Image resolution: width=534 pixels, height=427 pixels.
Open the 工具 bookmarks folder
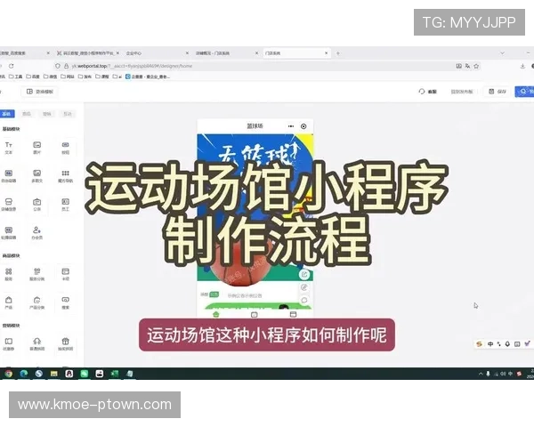[15, 77]
